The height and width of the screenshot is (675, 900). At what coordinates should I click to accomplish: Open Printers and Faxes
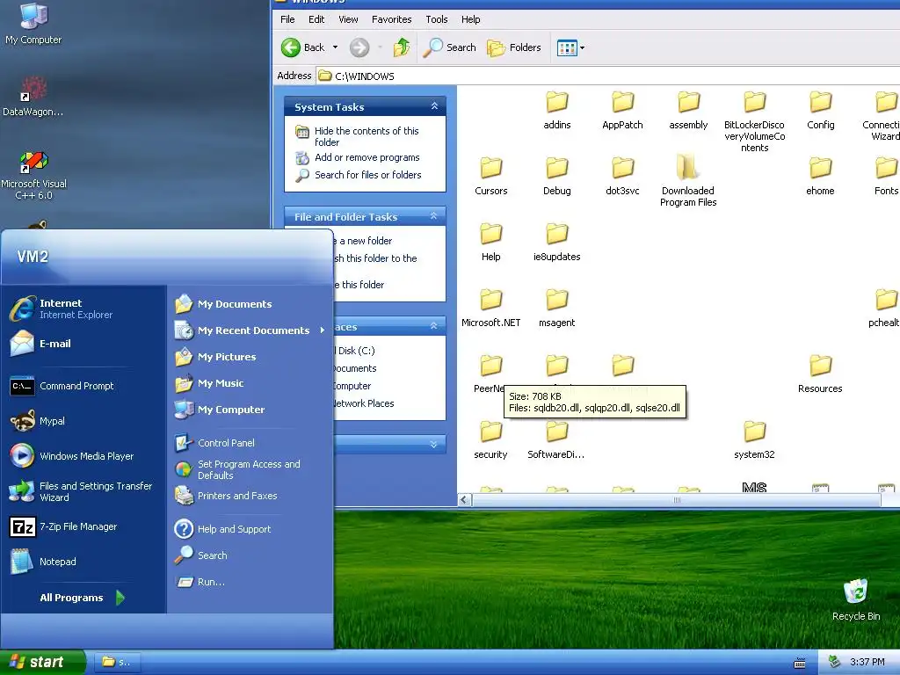pos(226,496)
